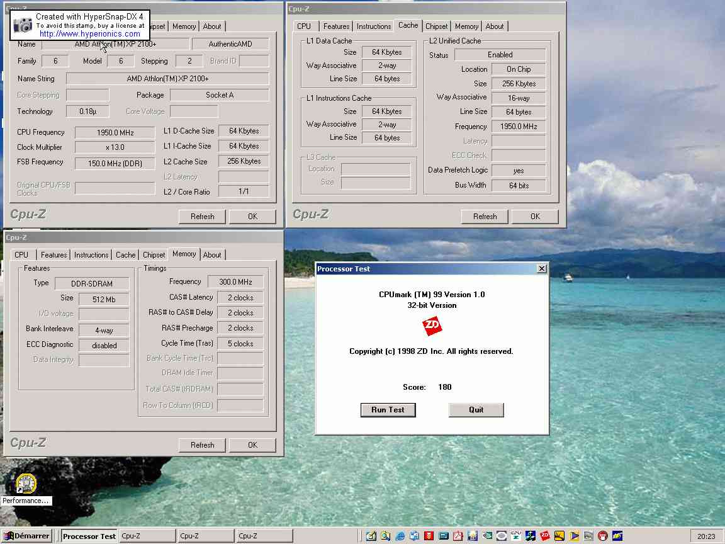Click the L2 Status field showing 'Enabled'
Image resolution: width=725 pixels, height=544 pixels.
click(x=500, y=55)
